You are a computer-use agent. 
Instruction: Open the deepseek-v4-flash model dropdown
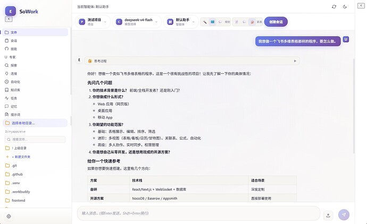pyautogui.click(x=137, y=22)
